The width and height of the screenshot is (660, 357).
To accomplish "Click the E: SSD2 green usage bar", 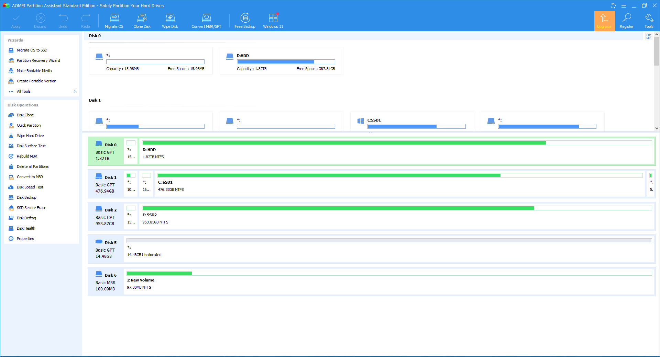I will (x=397, y=208).
